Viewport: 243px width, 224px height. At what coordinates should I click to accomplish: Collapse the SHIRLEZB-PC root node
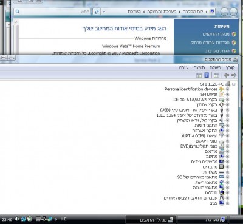click(x=234, y=84)
